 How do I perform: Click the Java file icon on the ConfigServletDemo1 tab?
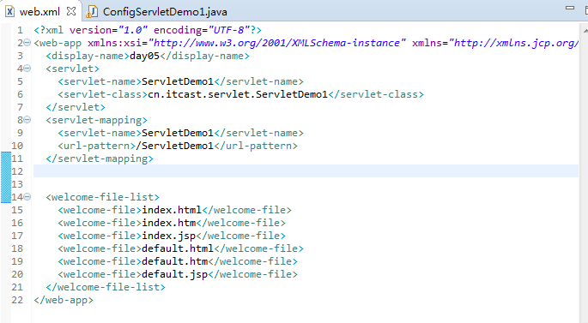point(92,12)
